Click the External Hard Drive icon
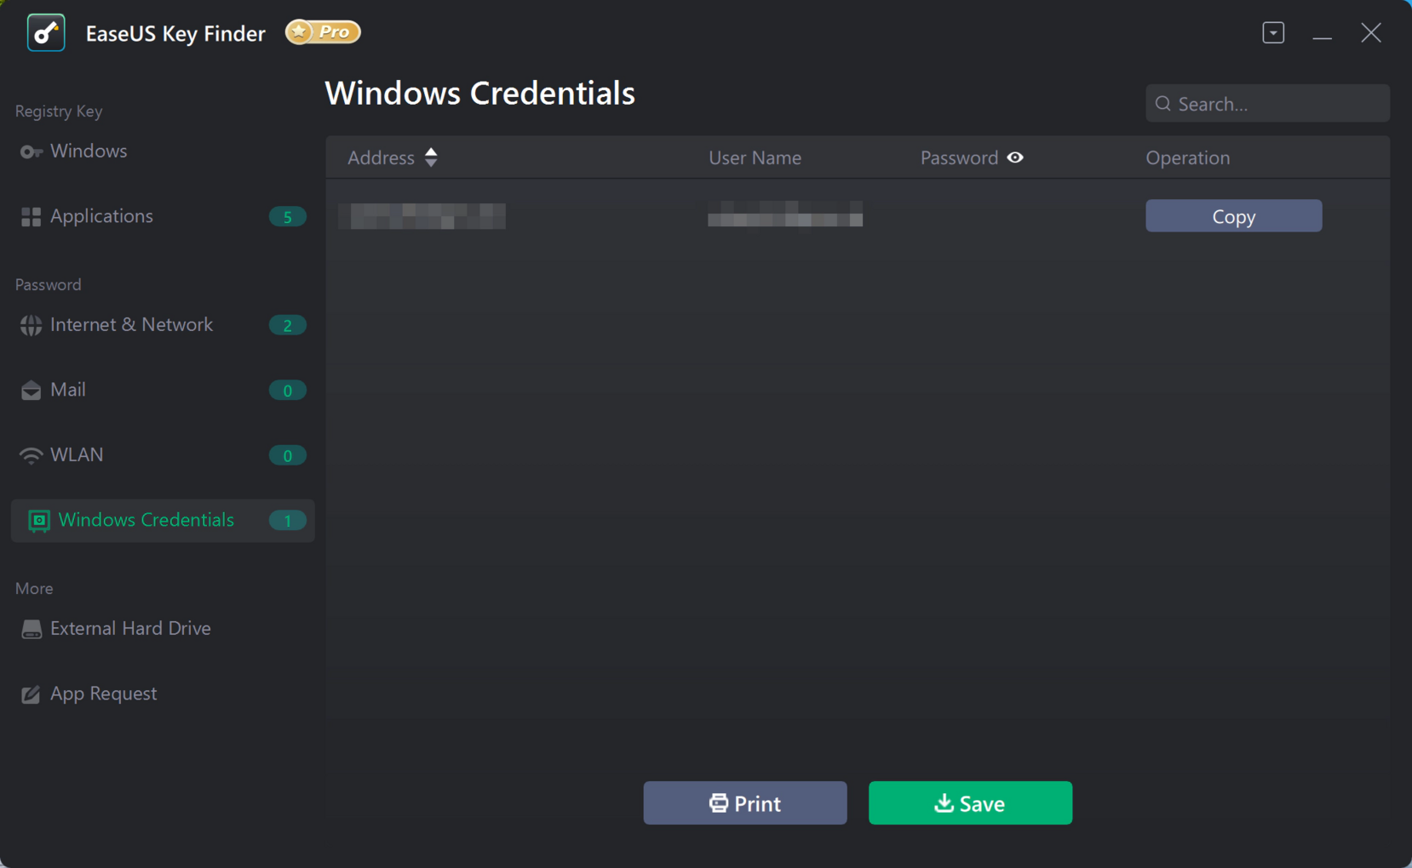Screen dimensions: 1412x868 (32, 629)
